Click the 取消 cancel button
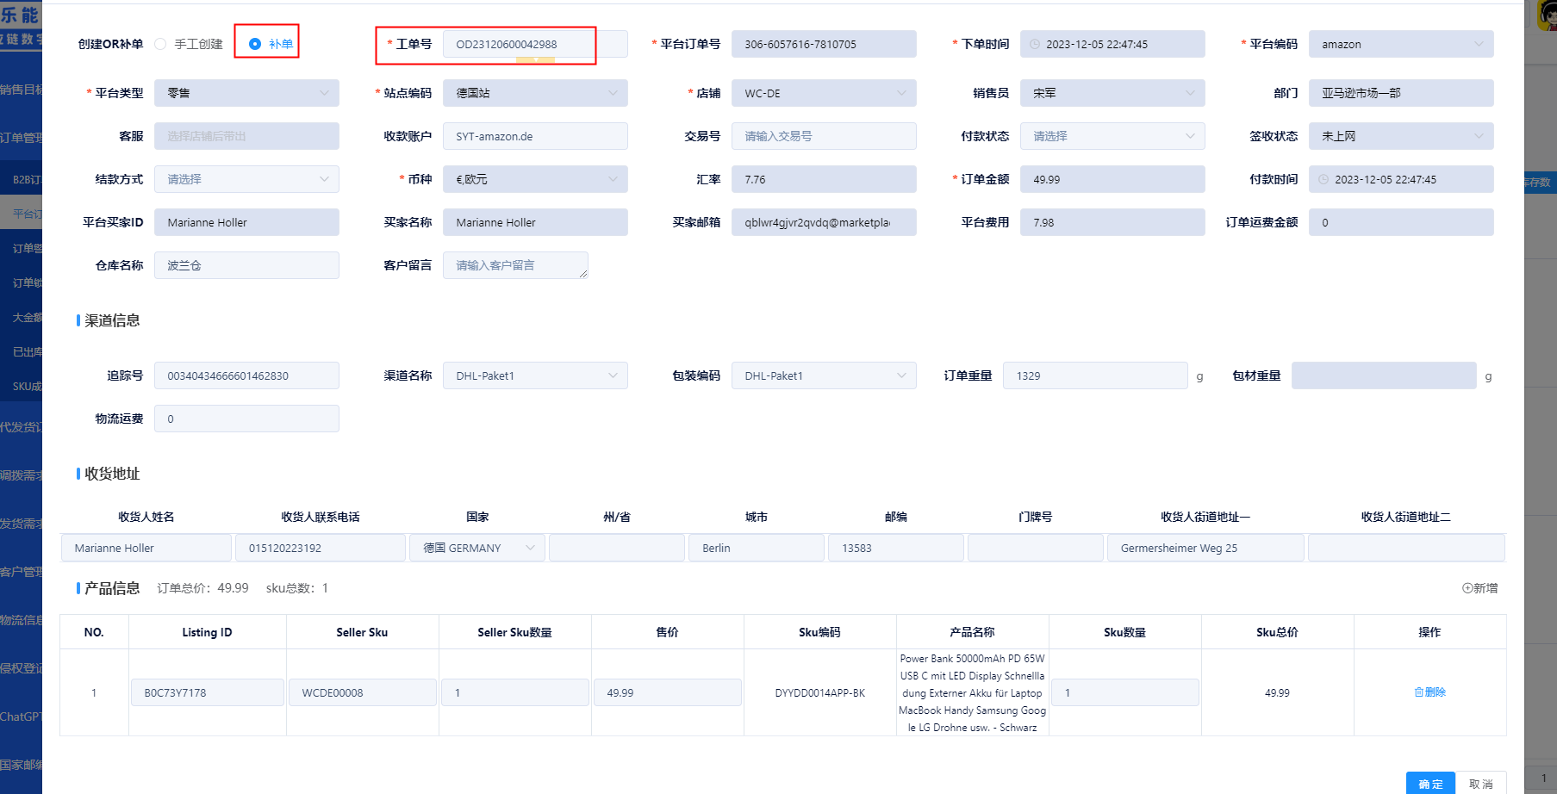This screenshot has width=1557, height=794. (1480, 784)
